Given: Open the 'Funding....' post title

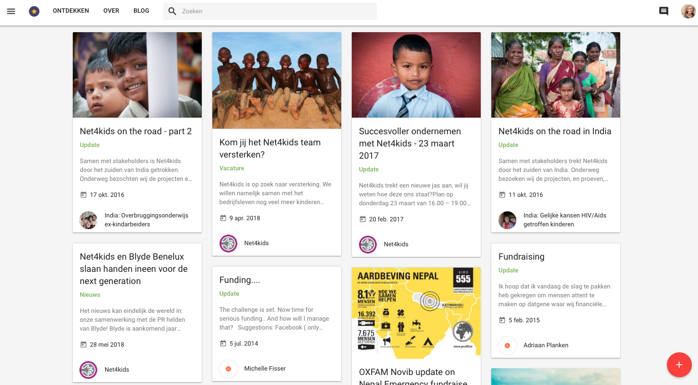Looking at the screenshot, I should click(240, 280).
